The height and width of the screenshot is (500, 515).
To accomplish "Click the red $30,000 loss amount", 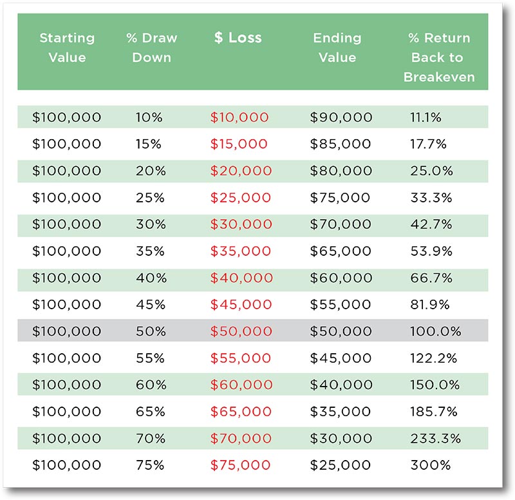I will [241, 224].
